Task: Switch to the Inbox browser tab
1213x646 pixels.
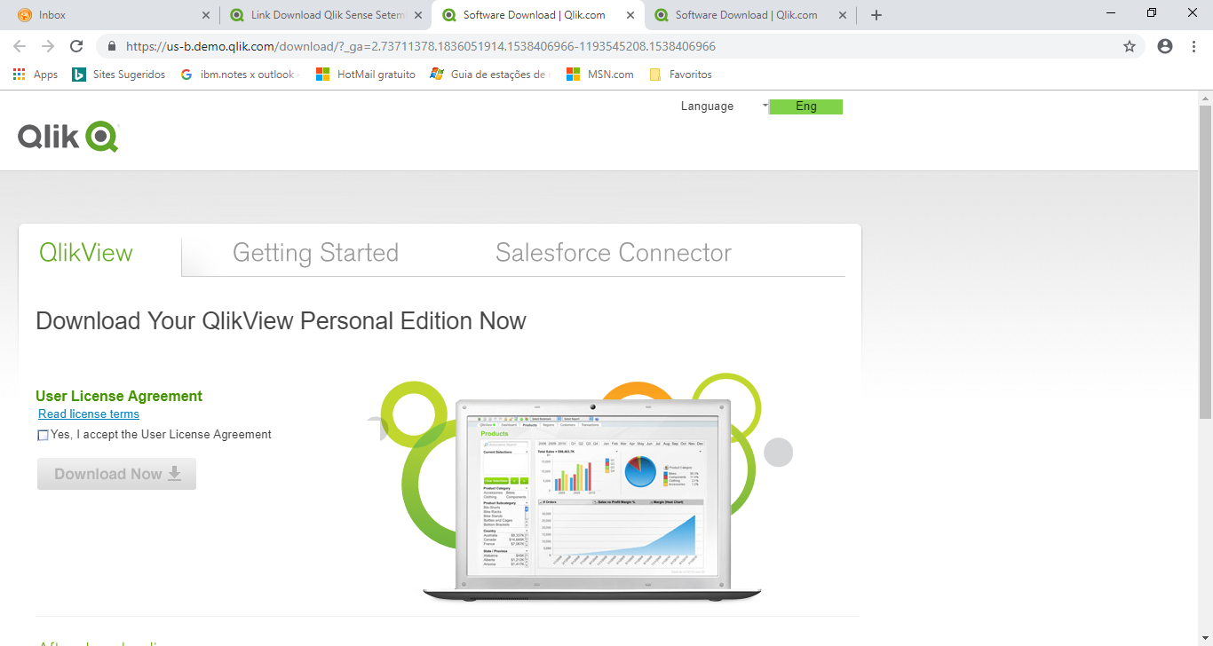Action: (x=113, y=15)
